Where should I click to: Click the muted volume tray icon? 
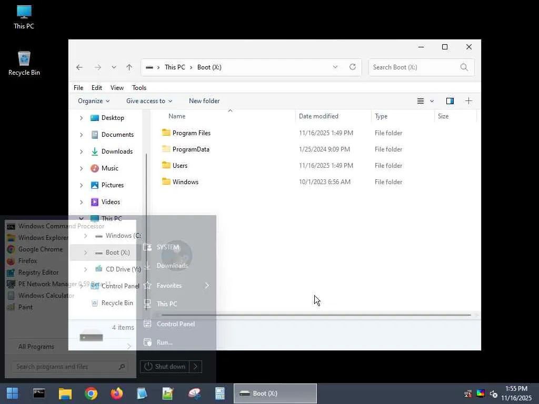pos(493,393)
